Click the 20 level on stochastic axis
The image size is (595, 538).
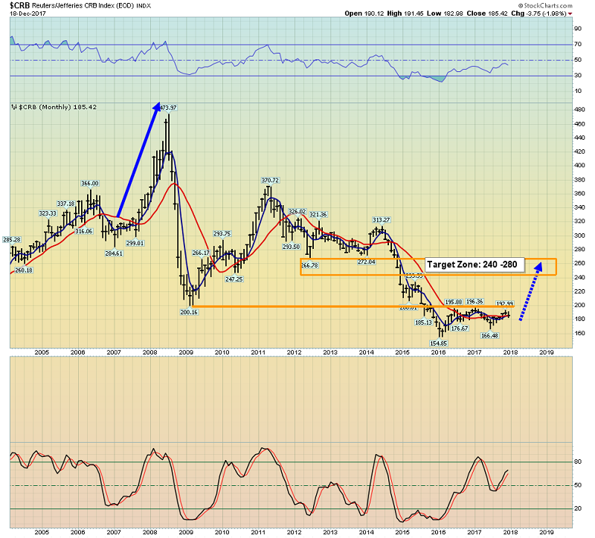click(578, 508)
